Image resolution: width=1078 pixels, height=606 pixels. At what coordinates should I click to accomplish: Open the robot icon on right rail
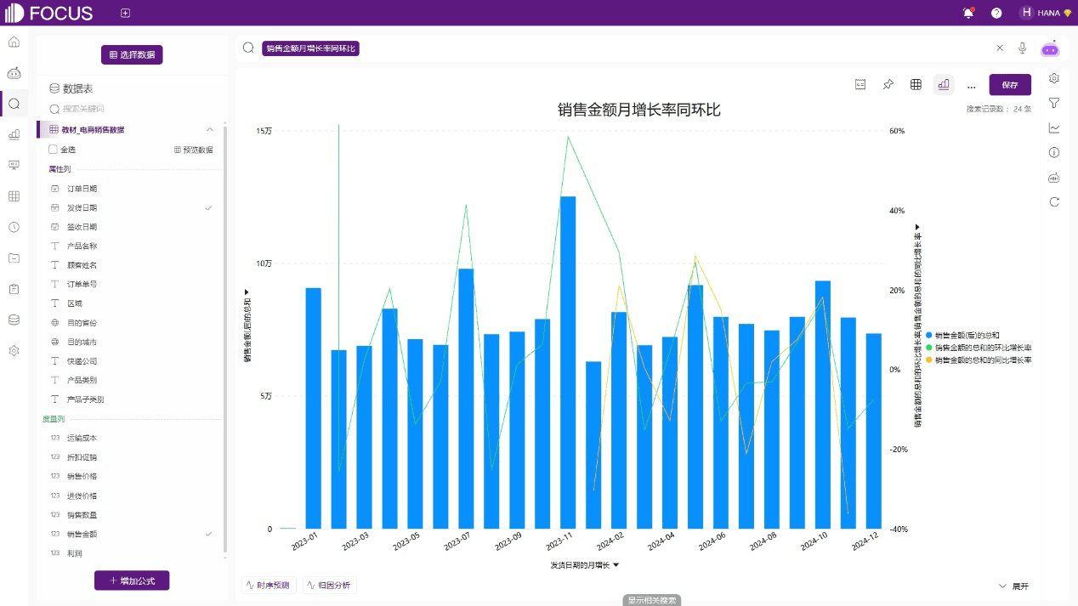1054,178
